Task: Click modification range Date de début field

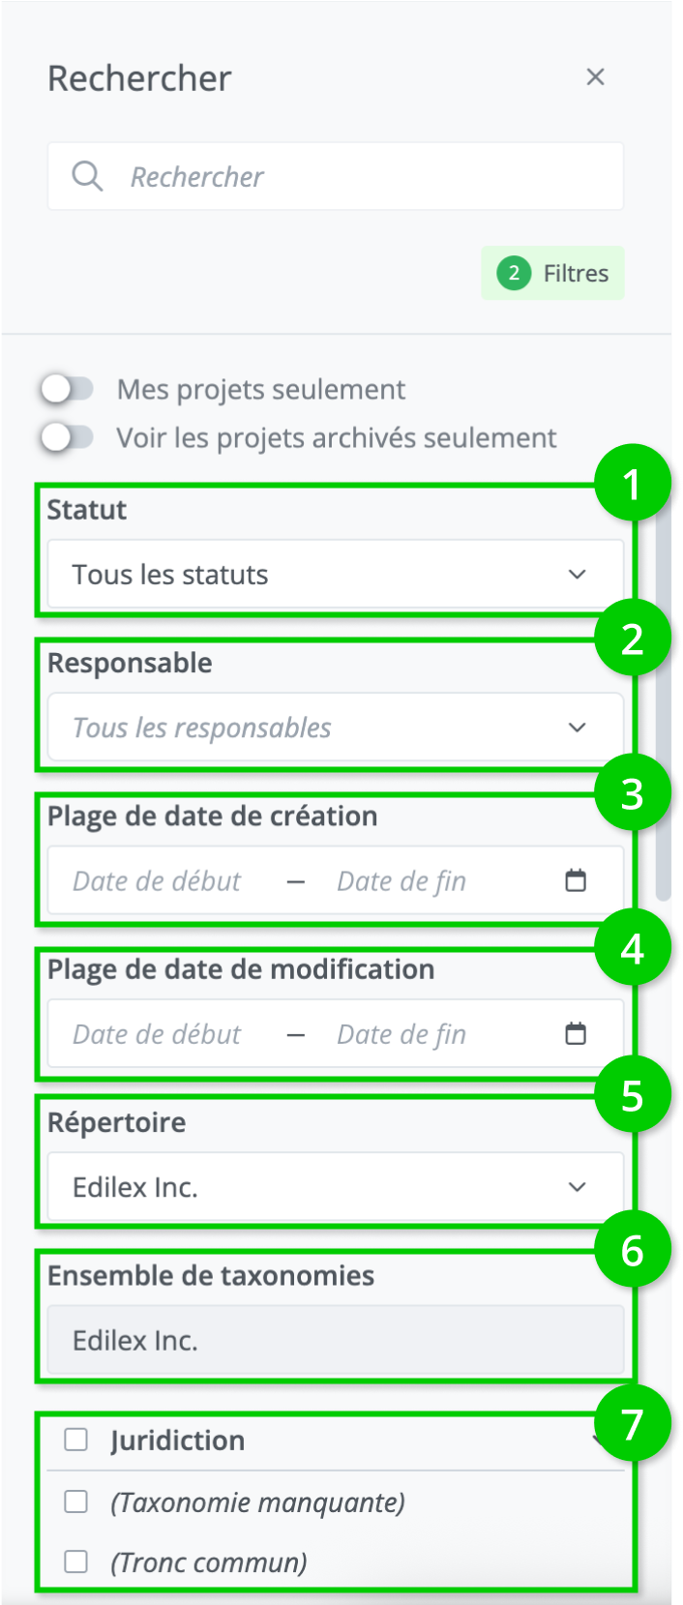Action: pyautogui.click(x=157, y=1034)
